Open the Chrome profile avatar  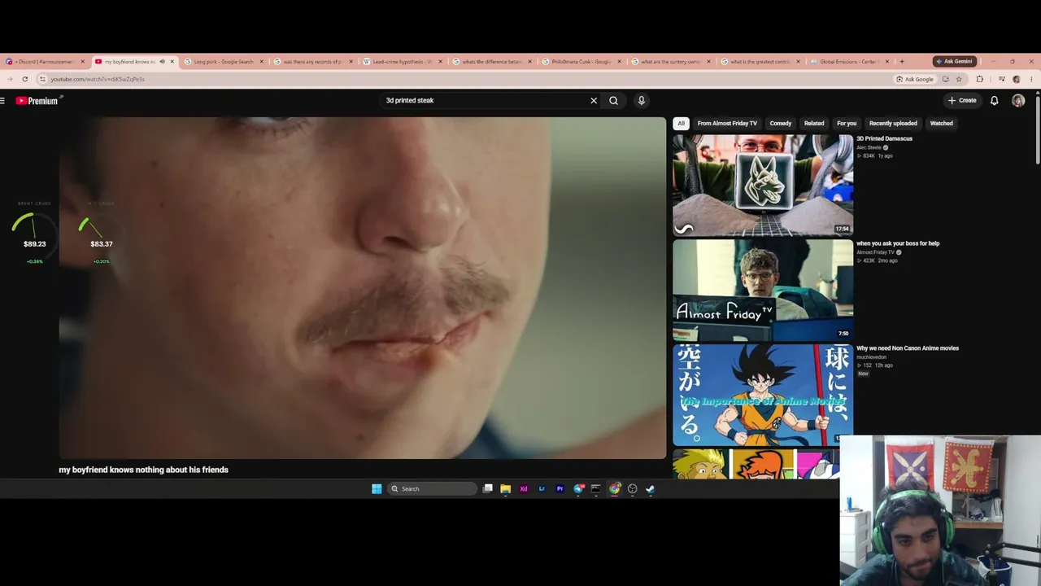click(x=1017, y=80)
